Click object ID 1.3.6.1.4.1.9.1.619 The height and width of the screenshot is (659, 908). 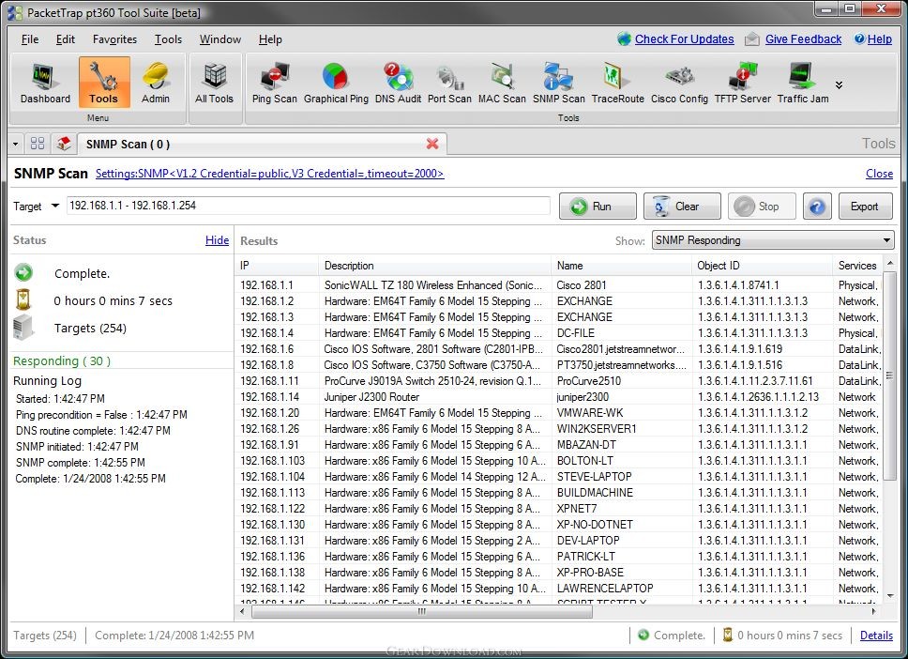tap(740, 349)
